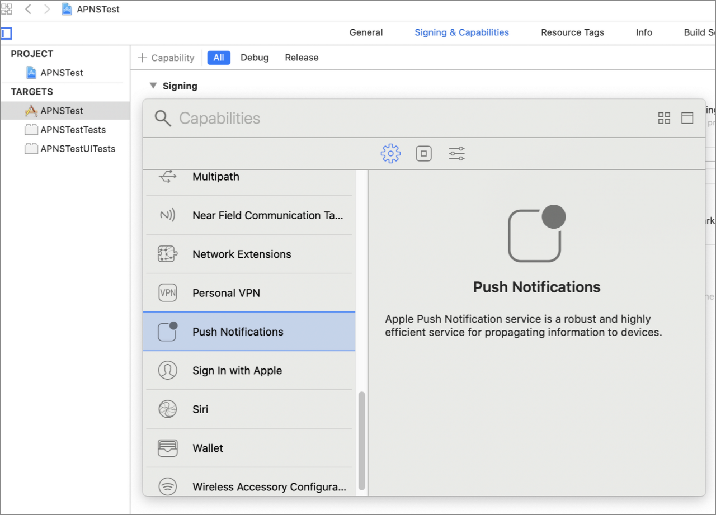Screen dimensions: 716x515
Task: Select the APNSTest target row
Action: [x=65, y=111]
